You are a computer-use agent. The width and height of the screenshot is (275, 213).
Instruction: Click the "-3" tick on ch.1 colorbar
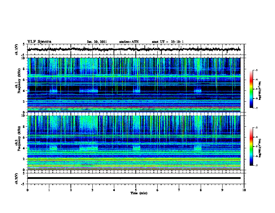[256, 70]
